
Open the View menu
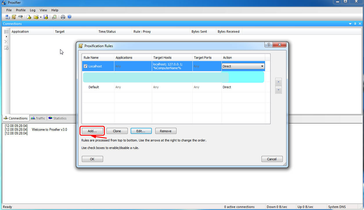pos(43,10)
